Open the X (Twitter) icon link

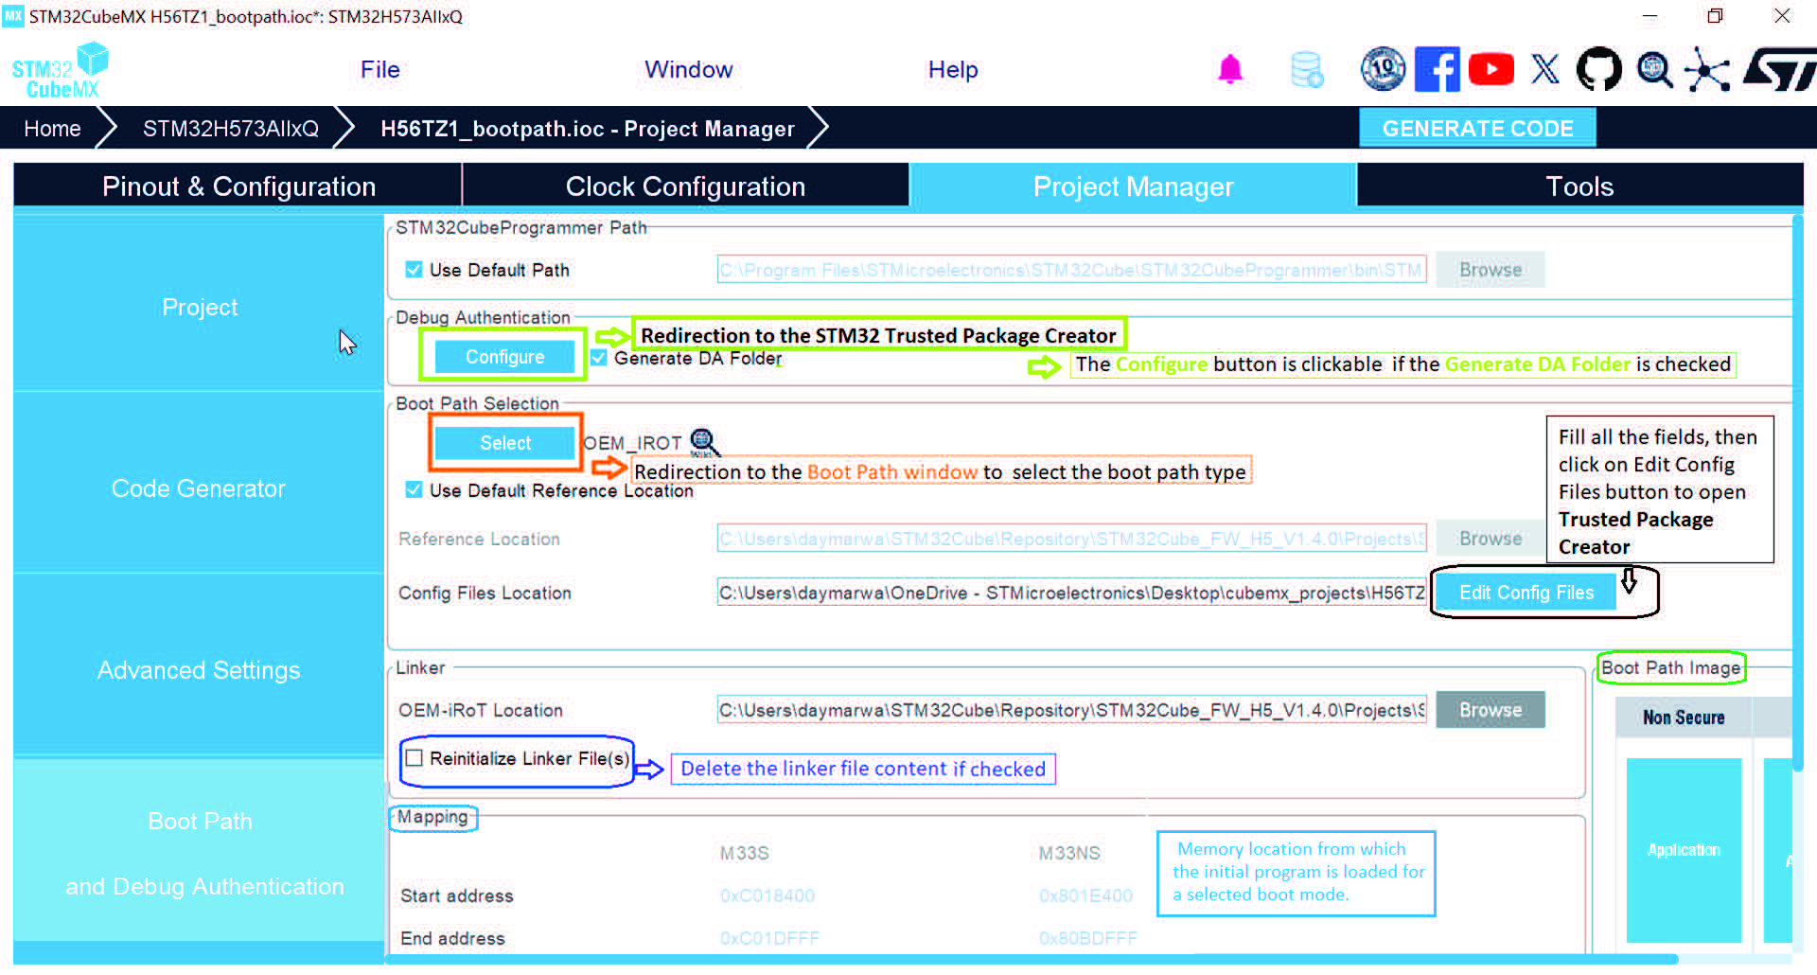1545,69
